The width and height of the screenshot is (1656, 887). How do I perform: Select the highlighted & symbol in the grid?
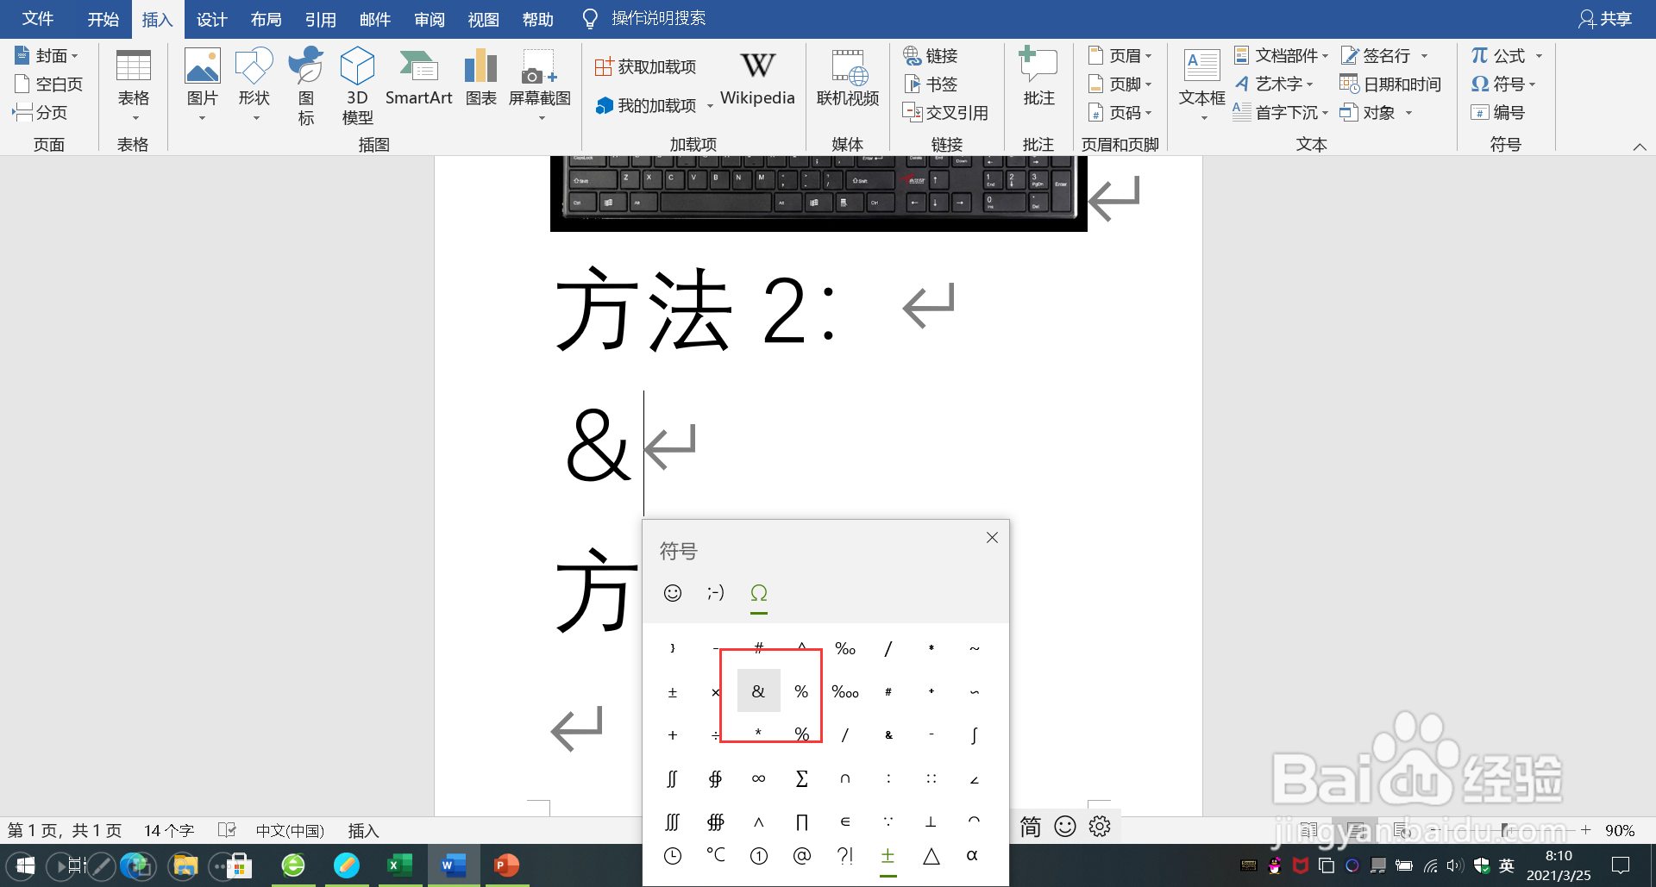pos(758,690)
